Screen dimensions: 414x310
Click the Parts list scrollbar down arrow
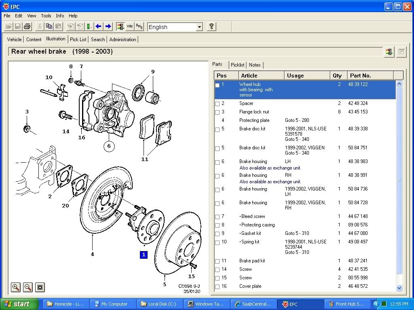pos(399,288)
